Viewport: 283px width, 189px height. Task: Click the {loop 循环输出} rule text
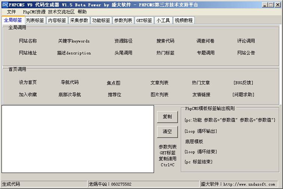(x=201, y=131)
